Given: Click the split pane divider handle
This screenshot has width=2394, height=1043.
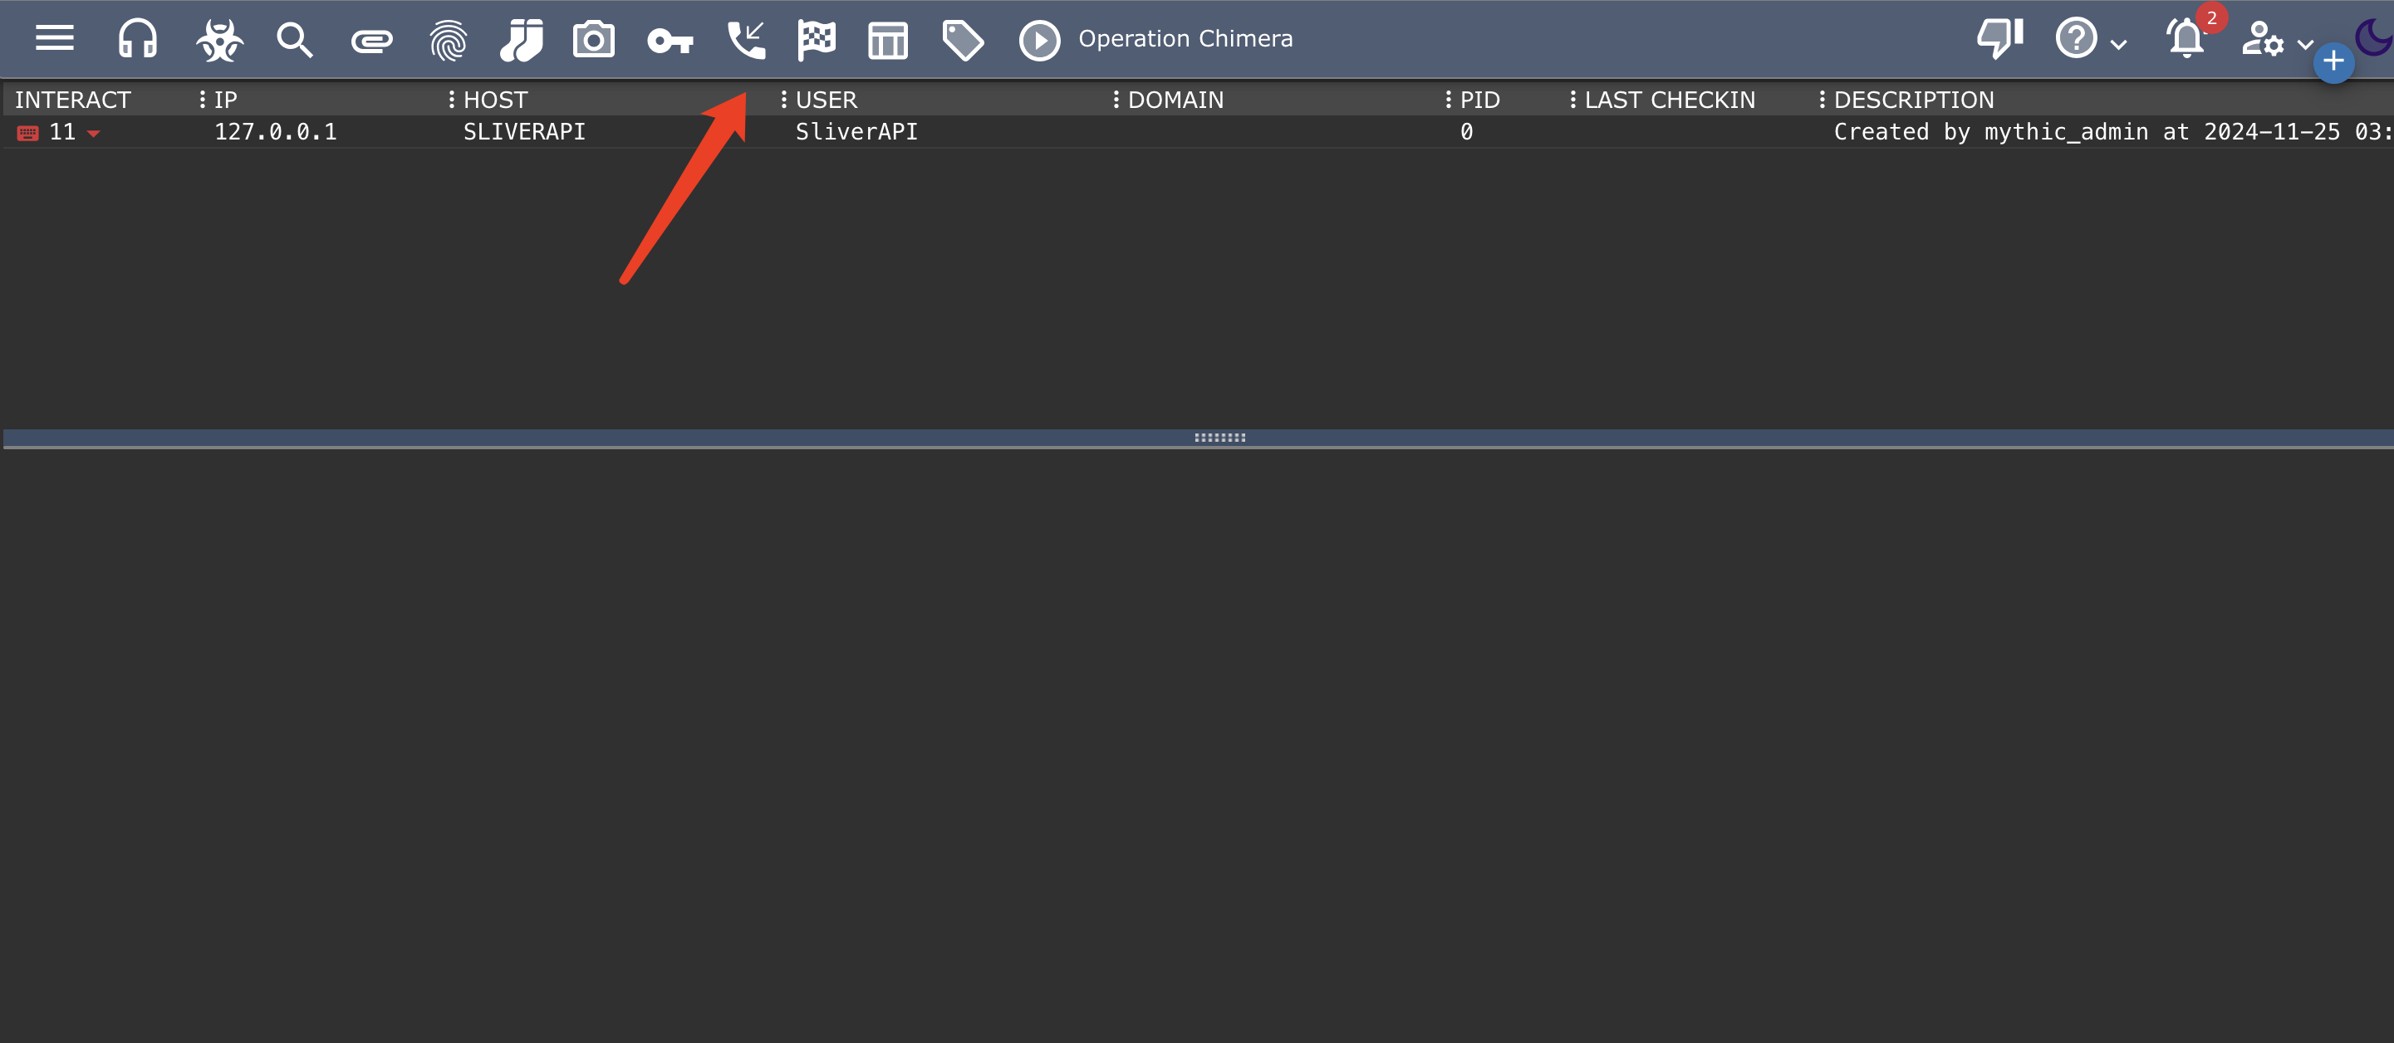Looking at the screenshot, I should pyautogui.click(x=1219, y=438).
